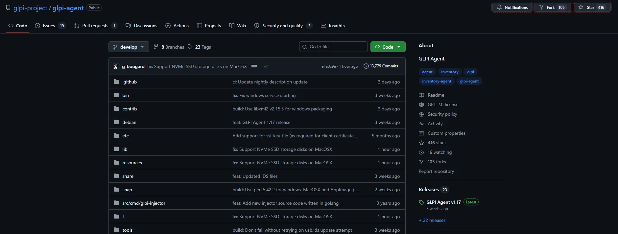
Task: Expand commit message ellipsis icon
Action: (x=254, y=66)
